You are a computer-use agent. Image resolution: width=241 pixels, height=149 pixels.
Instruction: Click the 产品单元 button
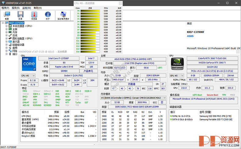(88, 71)
